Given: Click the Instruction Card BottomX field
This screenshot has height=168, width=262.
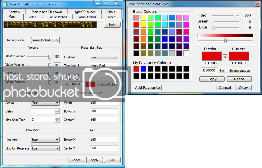Looking at the screenshot, I should (x=104, y=111).
